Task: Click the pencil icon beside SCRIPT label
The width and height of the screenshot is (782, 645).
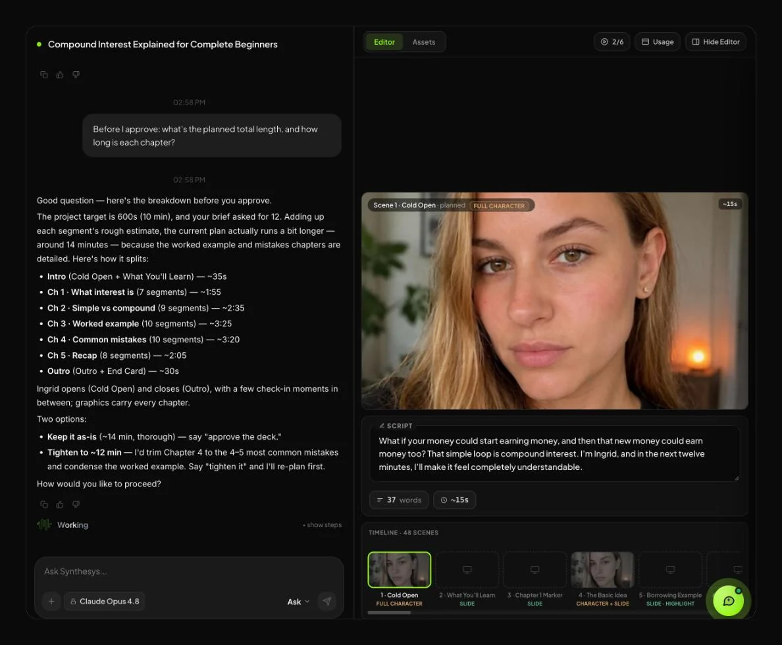Action: click(x=382, y=426)
